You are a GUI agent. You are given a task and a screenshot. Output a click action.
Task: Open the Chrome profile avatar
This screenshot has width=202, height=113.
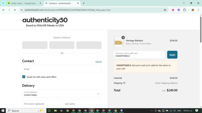(x=193, y=10)
